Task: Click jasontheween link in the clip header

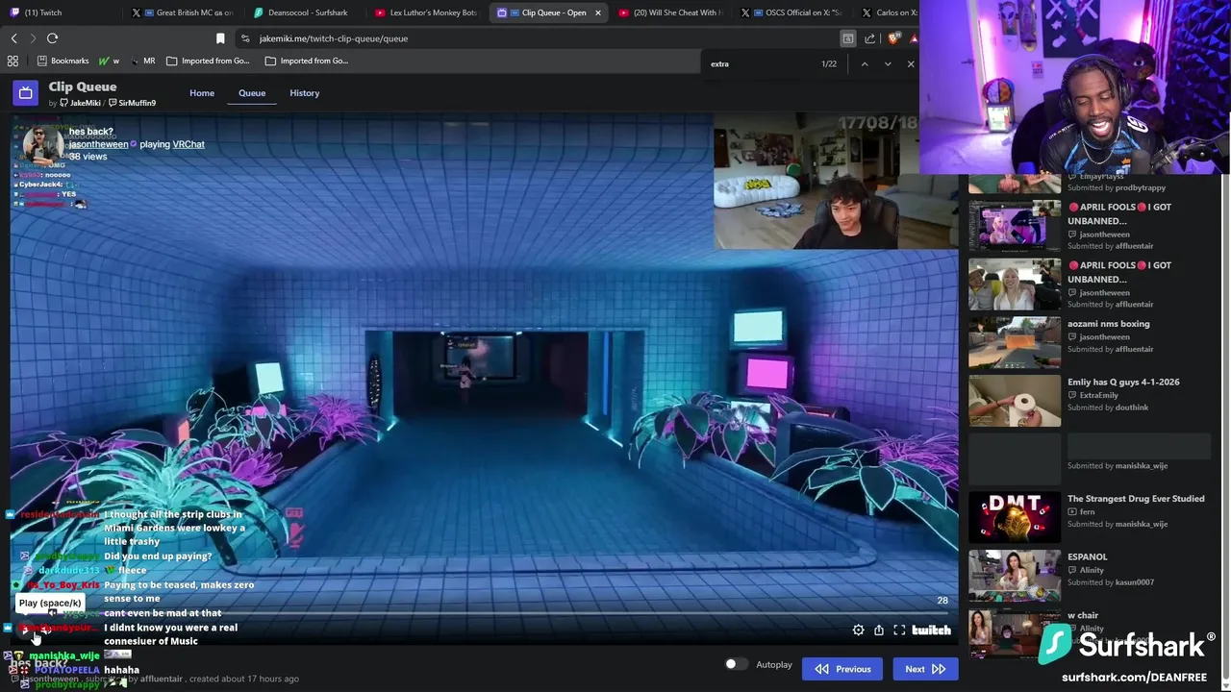Action: [98, 144]
